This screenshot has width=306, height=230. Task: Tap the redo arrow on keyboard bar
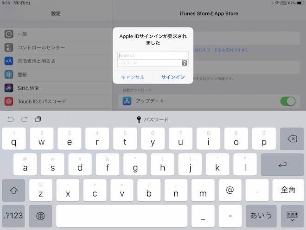[x=24, y=119]
